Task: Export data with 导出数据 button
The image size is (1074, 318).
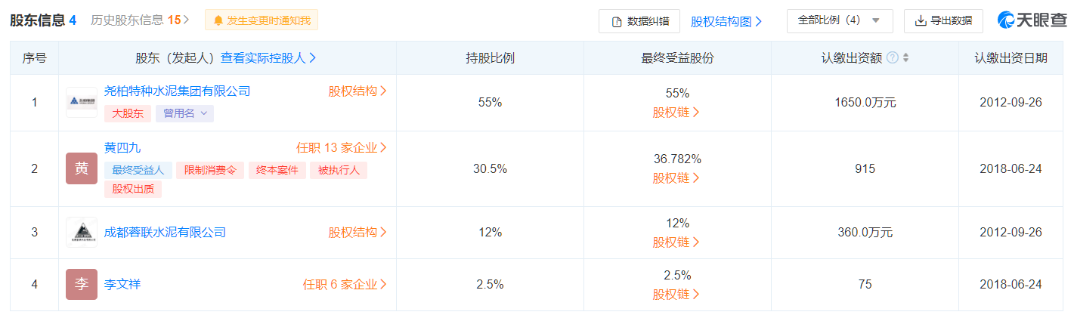Action: (943, 21)
